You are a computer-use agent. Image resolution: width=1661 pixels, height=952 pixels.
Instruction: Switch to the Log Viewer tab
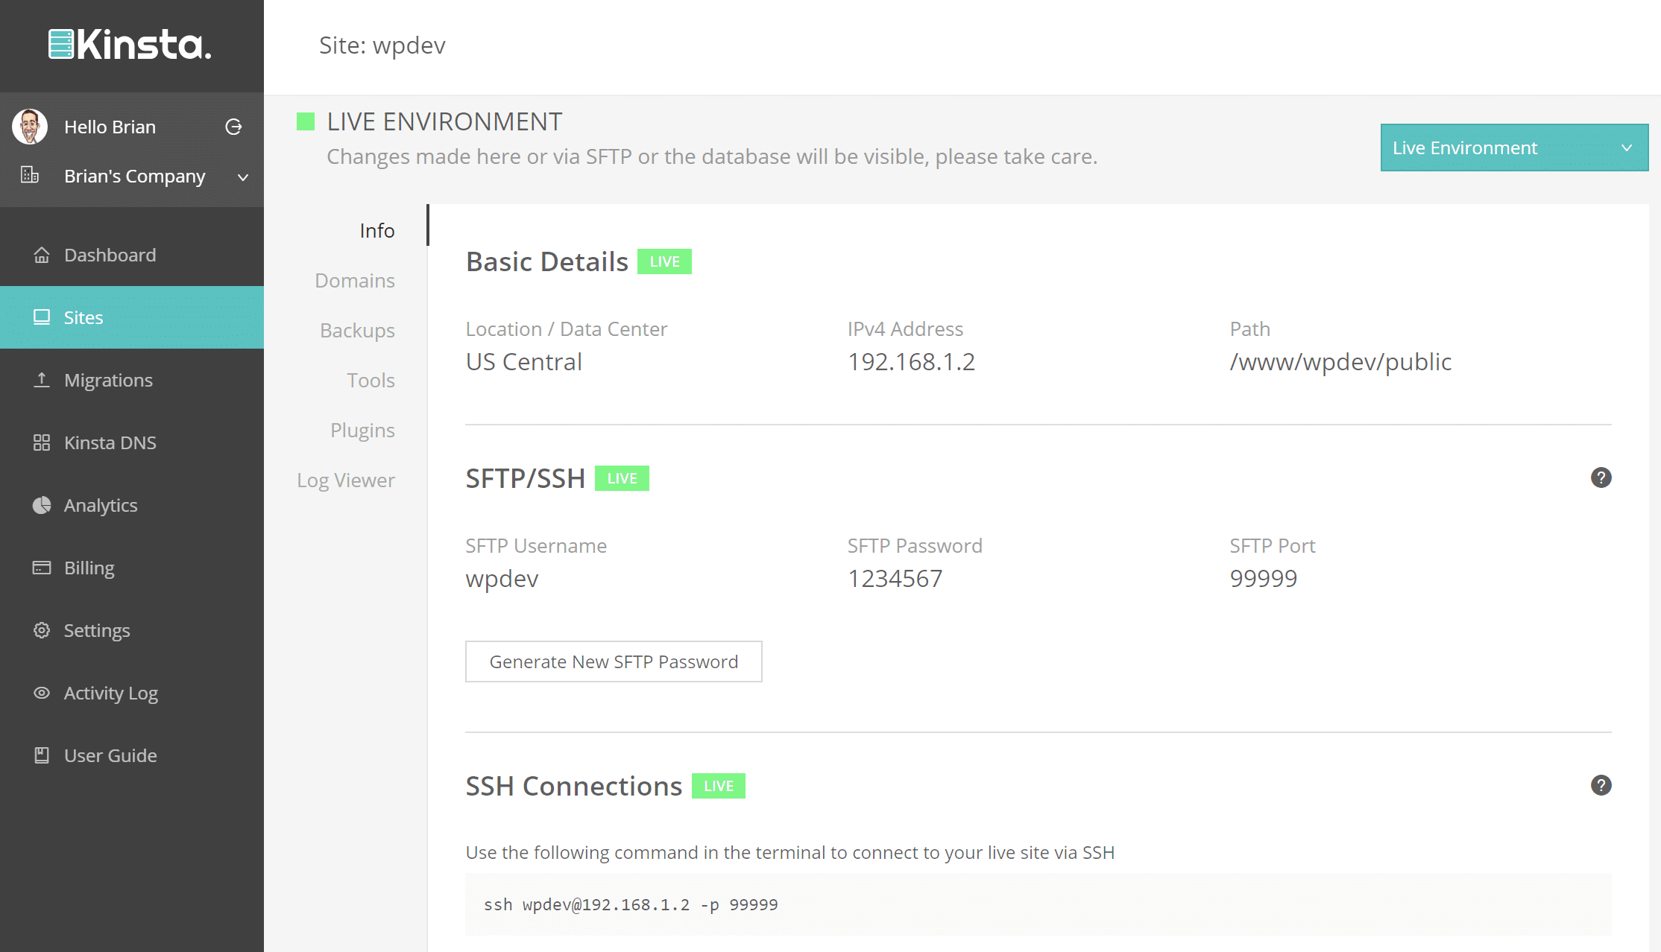[x=346, y=480]
